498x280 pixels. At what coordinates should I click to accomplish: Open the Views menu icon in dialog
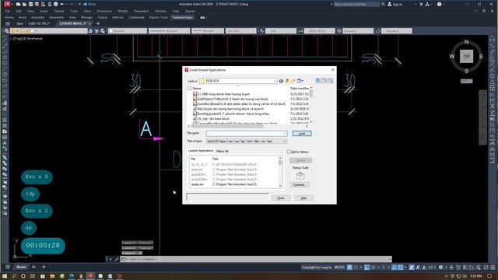tap(300, 81)
